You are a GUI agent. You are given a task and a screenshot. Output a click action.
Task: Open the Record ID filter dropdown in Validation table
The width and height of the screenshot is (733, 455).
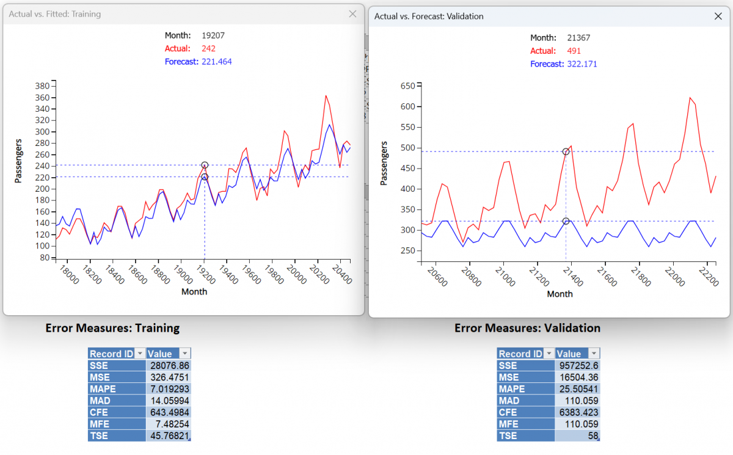549,353
